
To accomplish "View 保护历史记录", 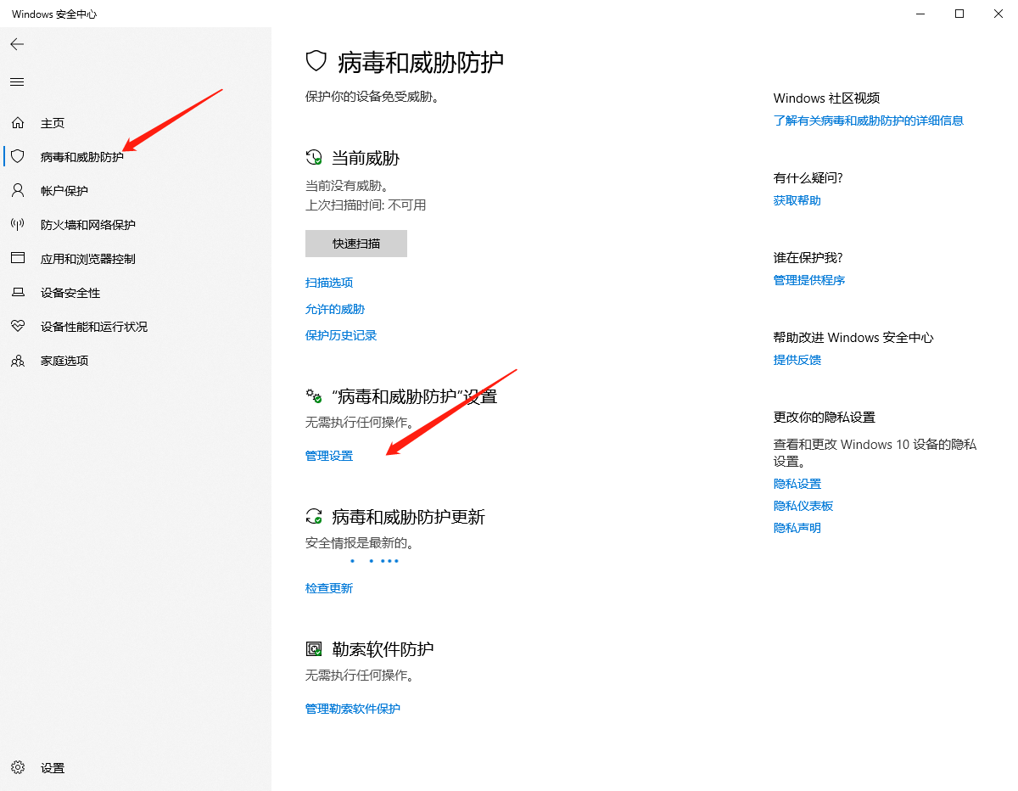I will (x=341, y=335).
